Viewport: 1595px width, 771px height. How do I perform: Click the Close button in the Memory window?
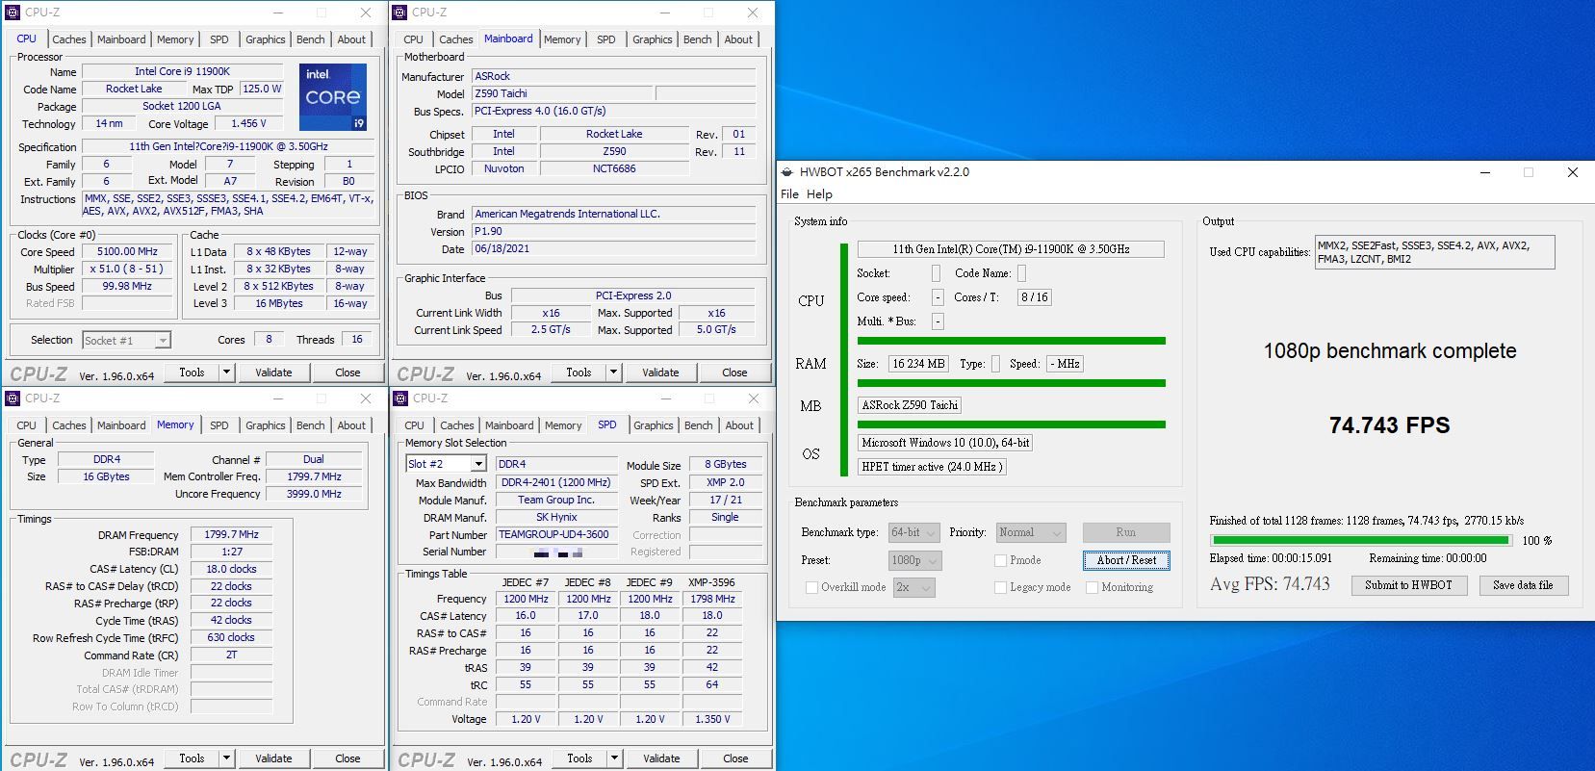point(347,758)
